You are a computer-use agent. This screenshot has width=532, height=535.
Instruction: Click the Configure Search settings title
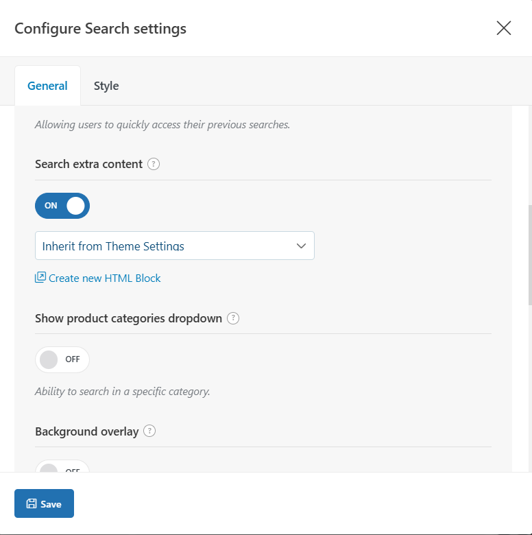click(100, 28)
